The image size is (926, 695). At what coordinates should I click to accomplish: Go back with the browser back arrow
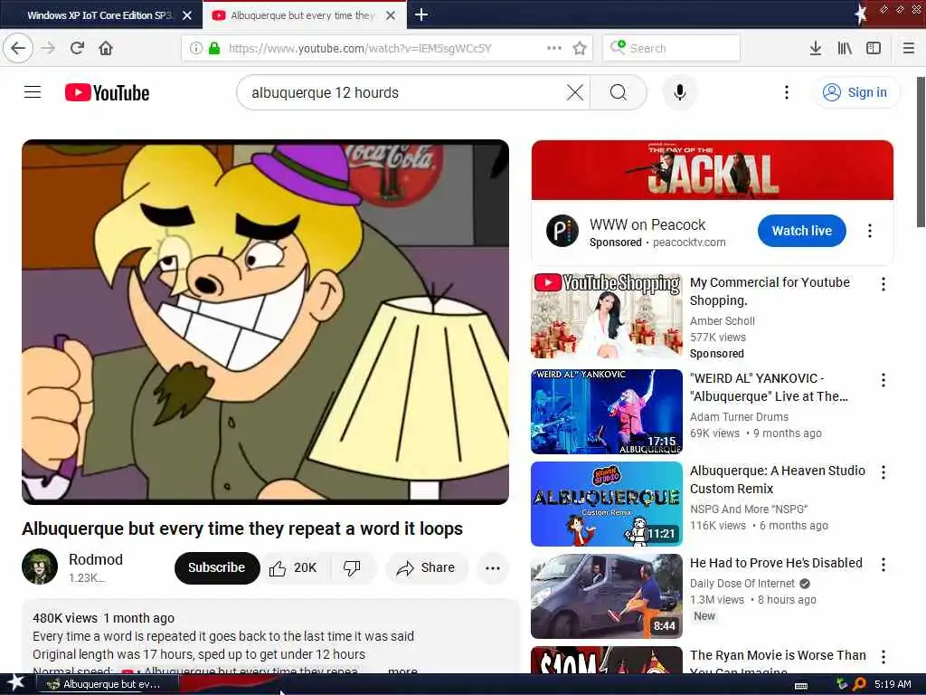coord(18,48)
